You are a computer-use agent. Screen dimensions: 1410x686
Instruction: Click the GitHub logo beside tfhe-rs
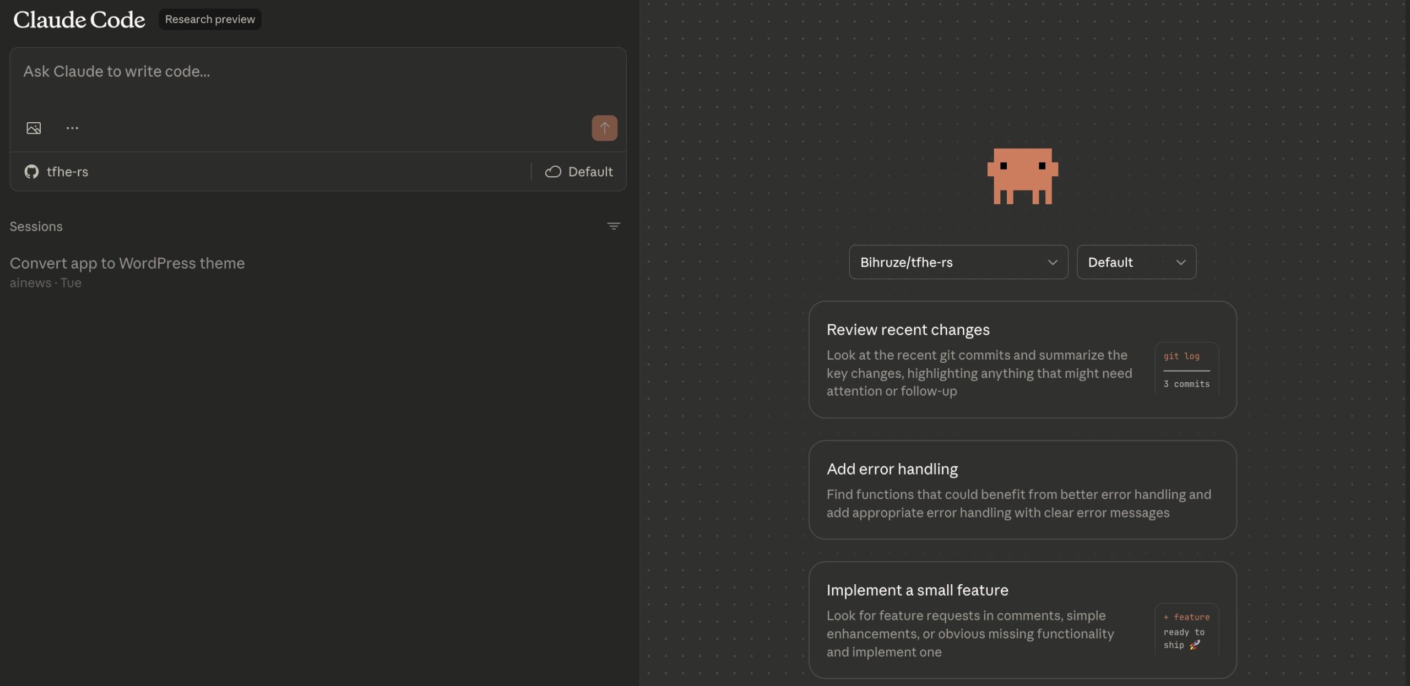31,172
